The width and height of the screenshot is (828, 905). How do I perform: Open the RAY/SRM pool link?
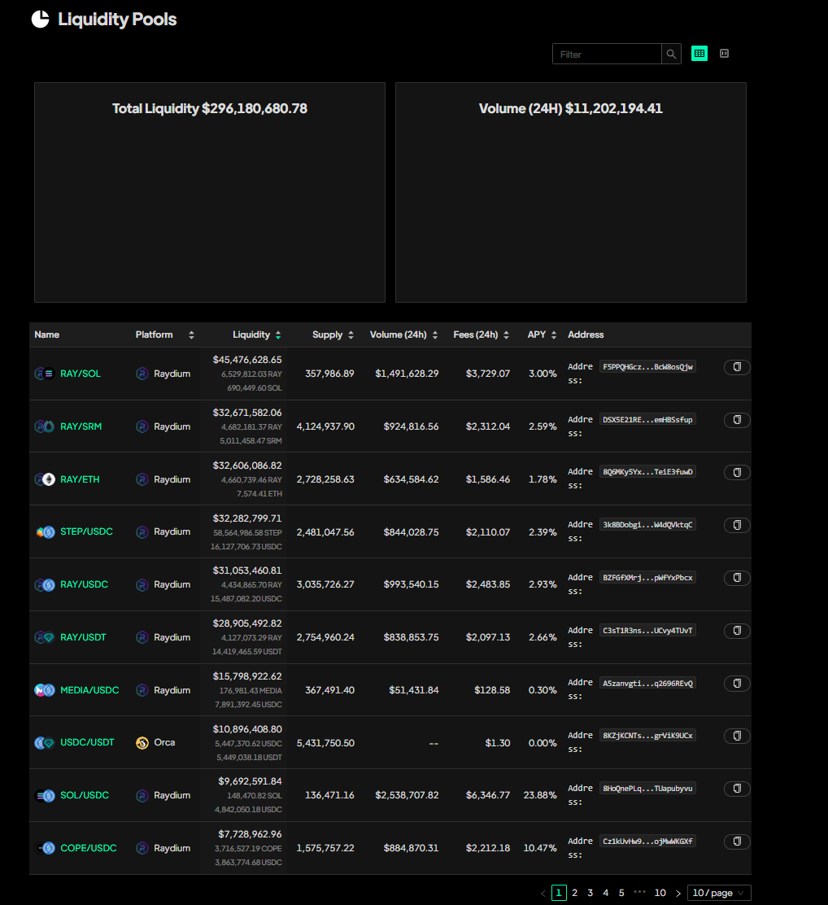coord(81,426)
